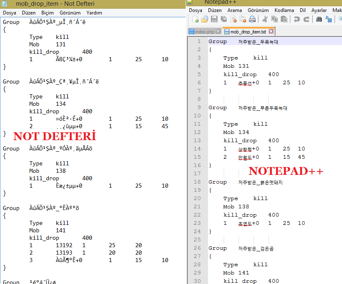Click 'Mob 138' in Not Defteri
Image resolution: width=342 pixels, height=284 pixels.
47,171
